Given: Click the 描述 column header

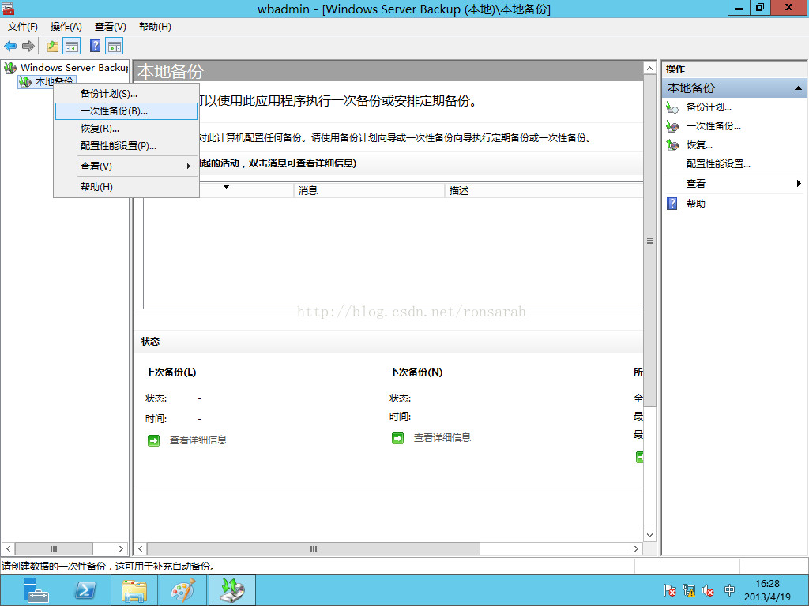Looking at the screenshot, I should [x=544, y=191].
